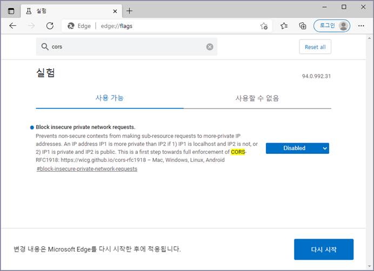
Task: Close the 실험 browser tab
Action: pyautogui.click(x=115, y=11)
